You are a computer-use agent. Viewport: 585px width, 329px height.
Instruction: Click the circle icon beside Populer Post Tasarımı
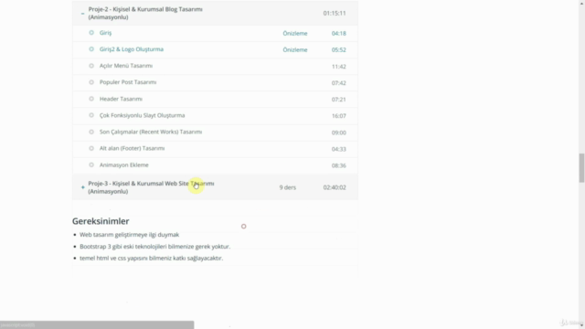pos(91,82)
